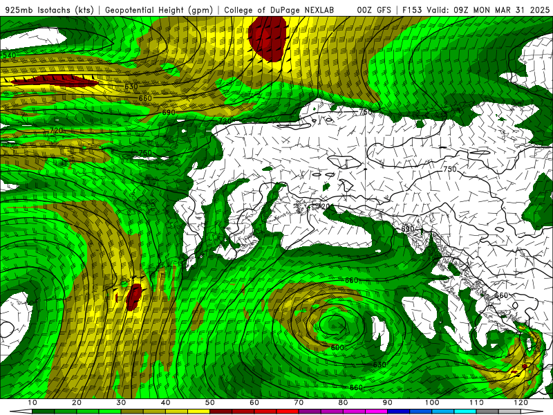Select the bright green 25-30 kt legend swatch
Screen dimensions: 553x415
[x=110, y=412]
